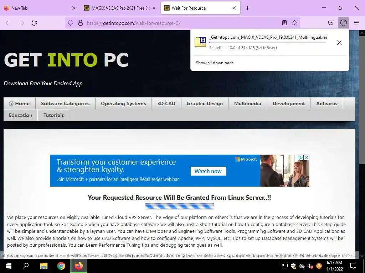Close the Wait For Resource tab

(234, 8)
